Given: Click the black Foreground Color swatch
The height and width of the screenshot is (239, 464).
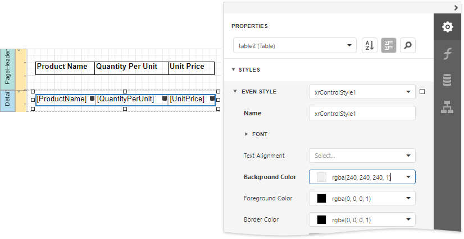Looking at the screenshot, I should 322,198.
